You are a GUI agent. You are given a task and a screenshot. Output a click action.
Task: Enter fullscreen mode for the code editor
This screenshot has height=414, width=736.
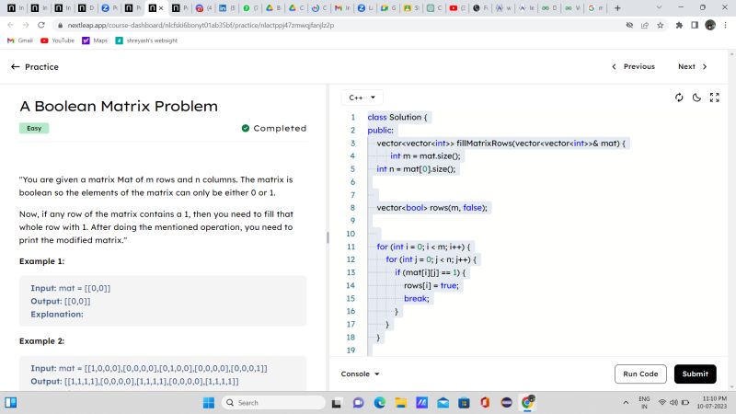click(x=714, y=98)
